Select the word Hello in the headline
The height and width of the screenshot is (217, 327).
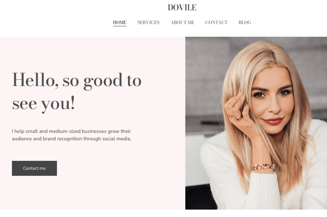[x=35, y=80]
